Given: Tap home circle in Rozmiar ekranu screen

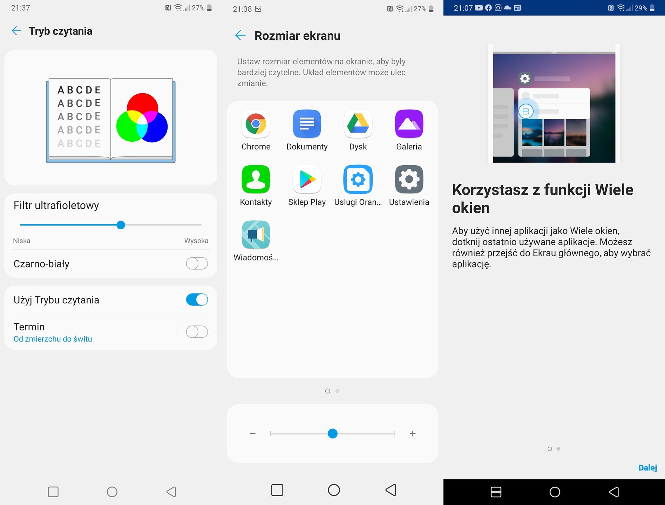Looking at the screenshot, I should pyautogui.click(x=334, y=490).
